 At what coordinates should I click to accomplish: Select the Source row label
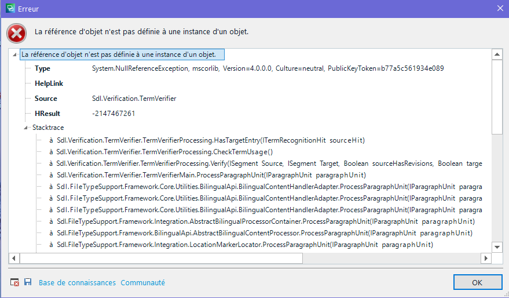(x=46, y=99)
